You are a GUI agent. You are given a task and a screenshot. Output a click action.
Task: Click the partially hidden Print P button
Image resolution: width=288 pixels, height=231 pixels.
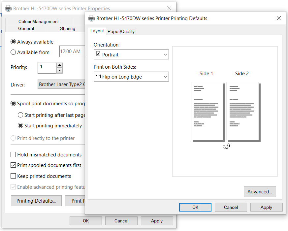pyautogui.click(x=75, y=201)
